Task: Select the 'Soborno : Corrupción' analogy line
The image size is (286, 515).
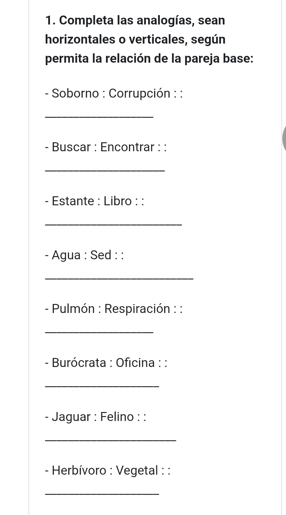Action: click(114, 93)
